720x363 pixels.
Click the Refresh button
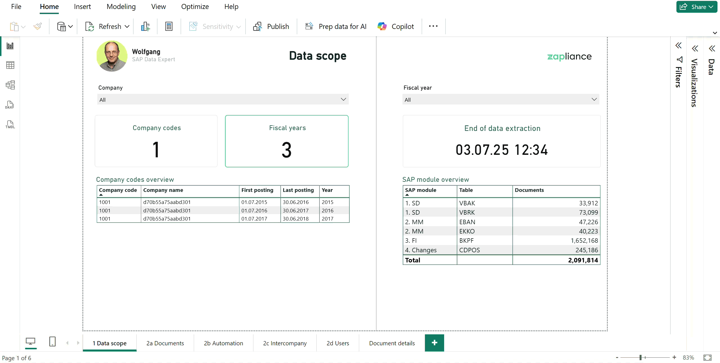pyautogui.click(x=104, y=26)
